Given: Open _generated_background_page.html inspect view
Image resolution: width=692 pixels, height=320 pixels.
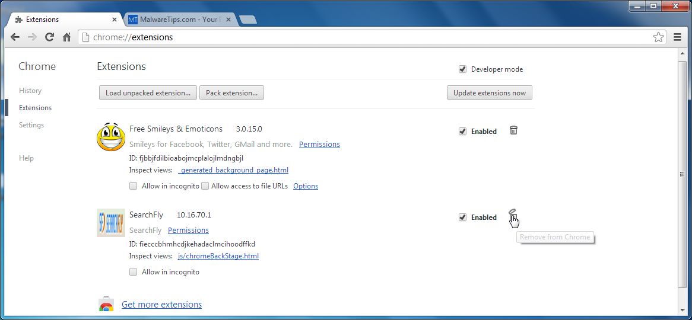Looking at the screenshot, I should click(233, 169).
